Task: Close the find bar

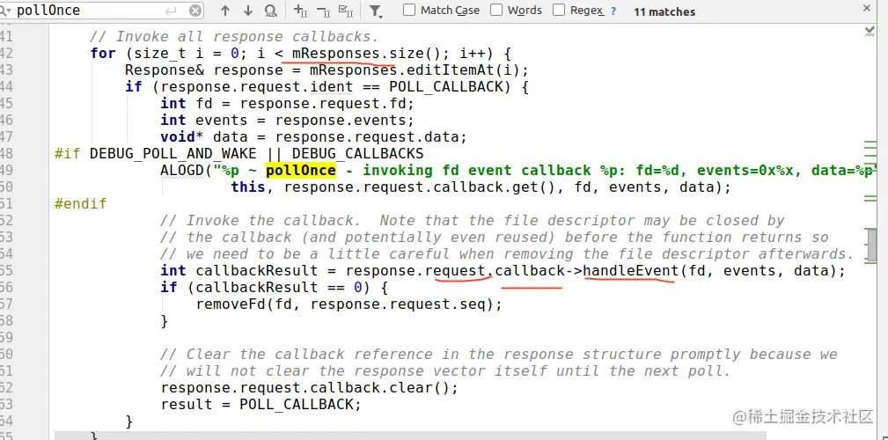Action: coord(867,8)
